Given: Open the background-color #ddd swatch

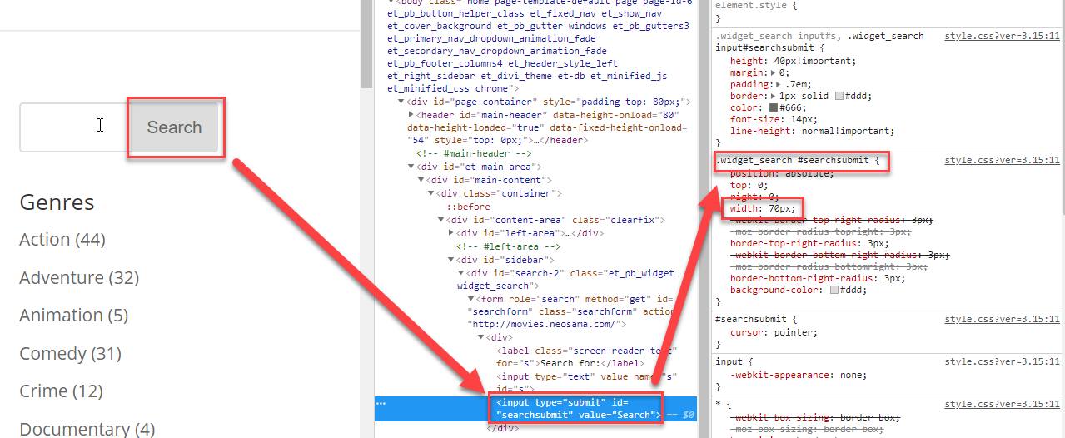Looking at the screenshot, I should (x=834, y=290).
